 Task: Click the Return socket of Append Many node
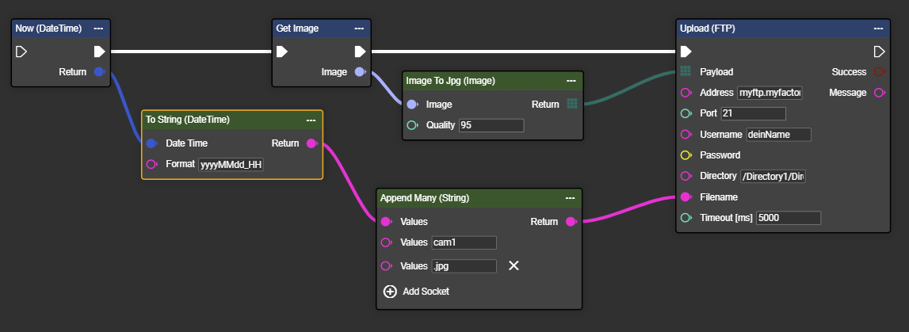tap(571, 222)
